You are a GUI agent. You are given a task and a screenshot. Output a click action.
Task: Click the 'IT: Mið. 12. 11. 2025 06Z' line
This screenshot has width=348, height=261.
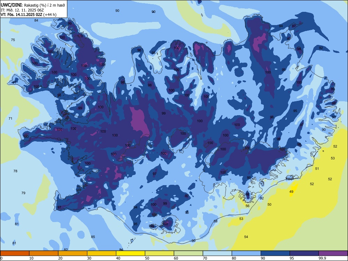pos(22,10)
